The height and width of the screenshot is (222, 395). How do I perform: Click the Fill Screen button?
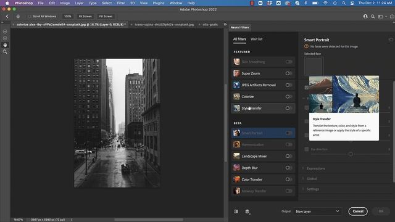pos(106,17)
